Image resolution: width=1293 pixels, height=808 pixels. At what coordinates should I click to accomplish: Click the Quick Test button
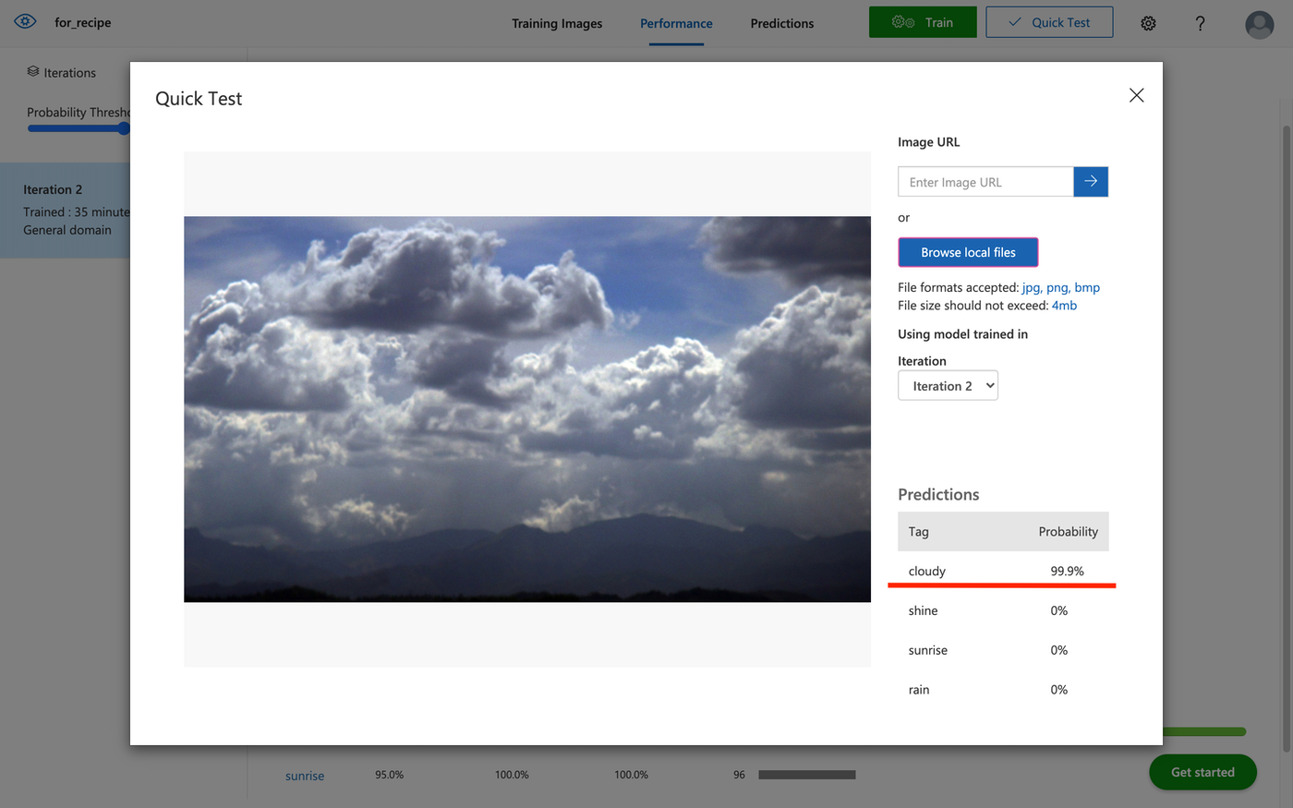1049,22
